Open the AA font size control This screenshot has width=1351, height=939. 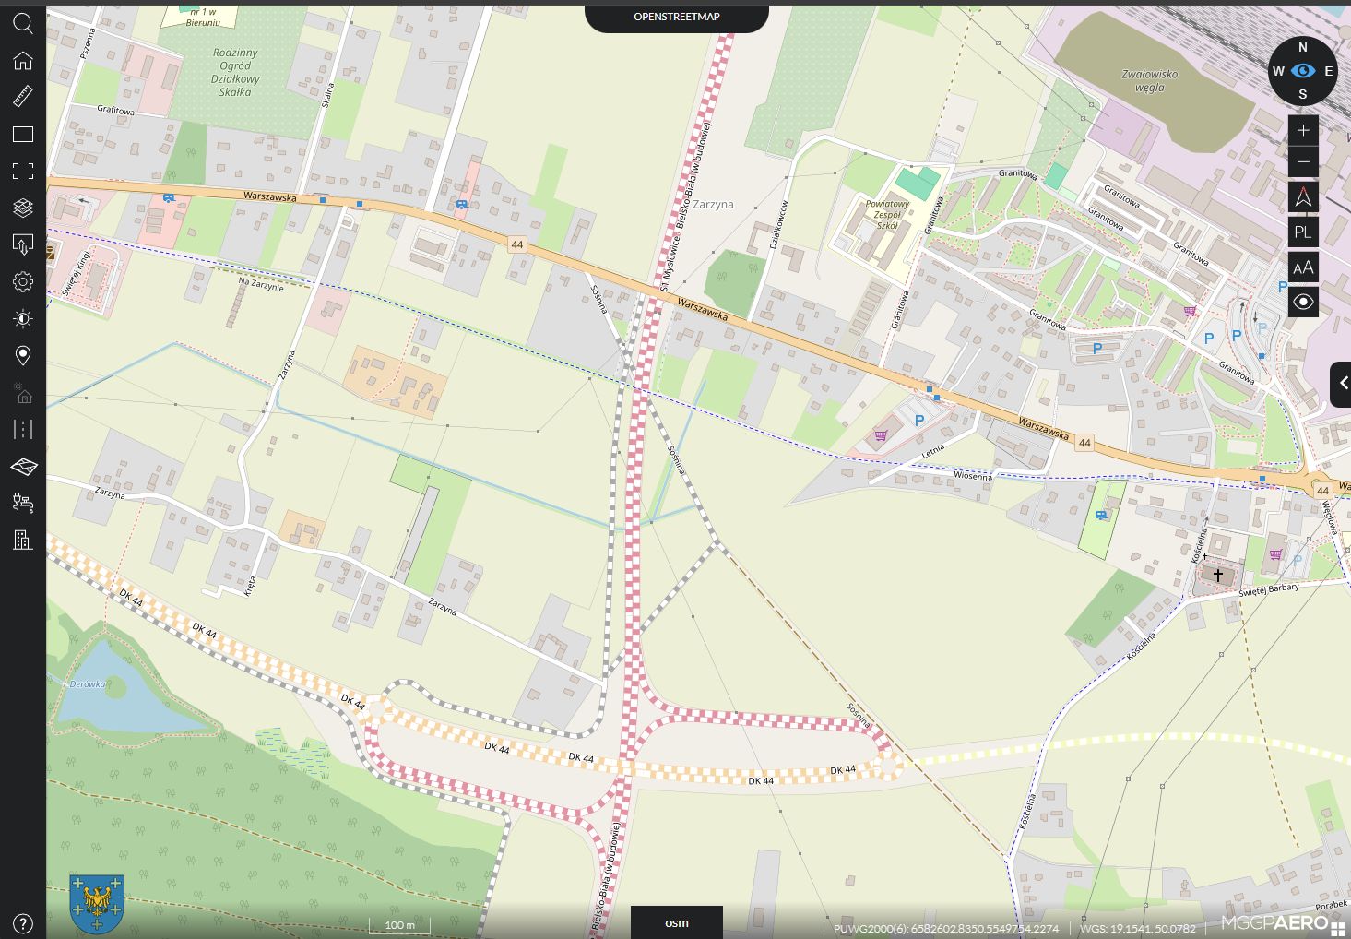(x=1302, y=267)
